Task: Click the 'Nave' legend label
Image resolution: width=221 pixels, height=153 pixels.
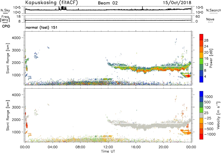Action: point(210,19)
